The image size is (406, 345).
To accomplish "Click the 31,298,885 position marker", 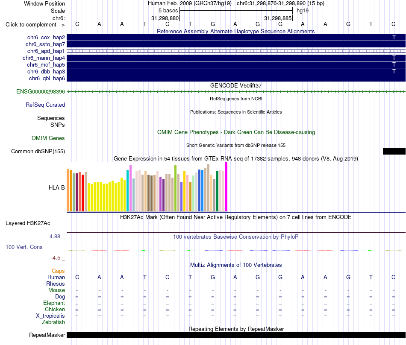I will click(278, 18).
